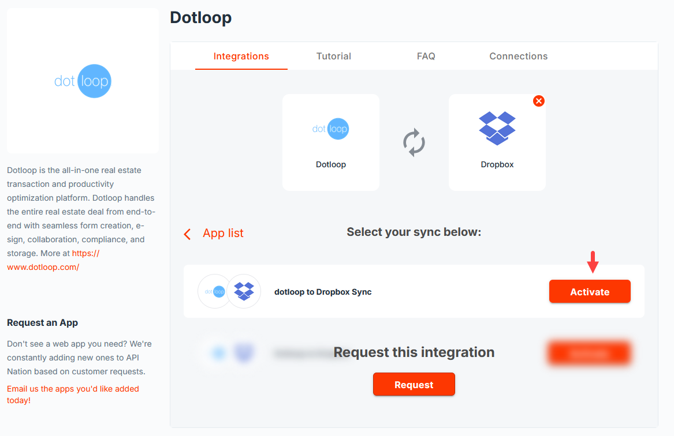Click the Request integration button

tap(414, 385)
